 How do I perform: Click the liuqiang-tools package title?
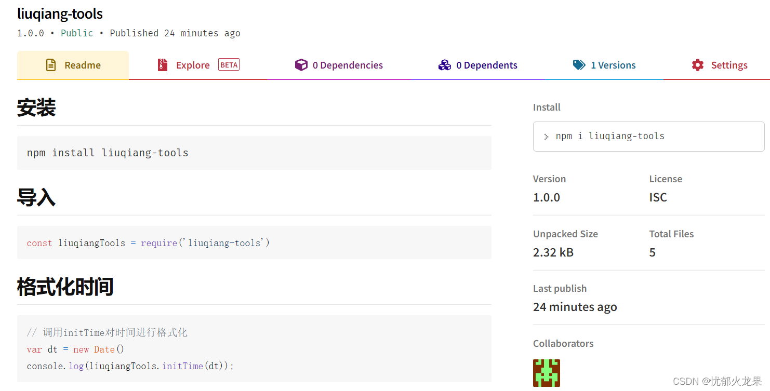[60, 14]
